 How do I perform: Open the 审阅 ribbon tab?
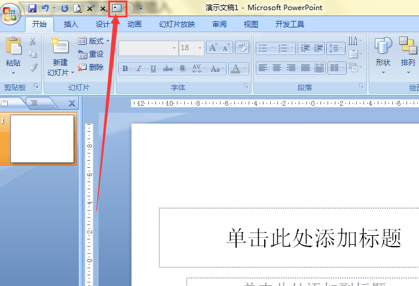219,24
